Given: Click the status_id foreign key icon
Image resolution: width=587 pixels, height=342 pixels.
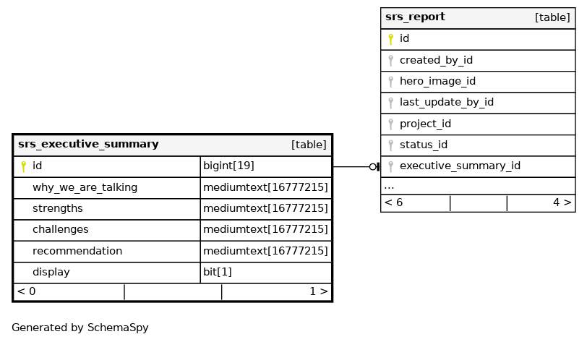Looking at the screenshot, I should pos(390,145).
